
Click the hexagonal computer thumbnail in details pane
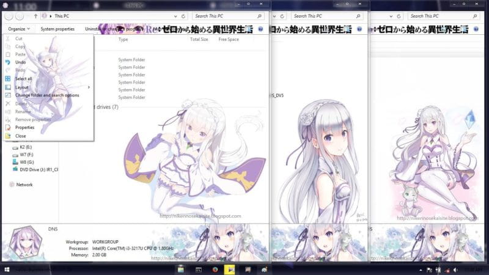point(26,242)
